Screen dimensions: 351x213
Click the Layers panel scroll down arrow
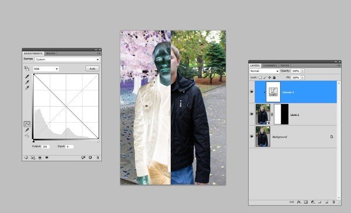click(339, 198)
